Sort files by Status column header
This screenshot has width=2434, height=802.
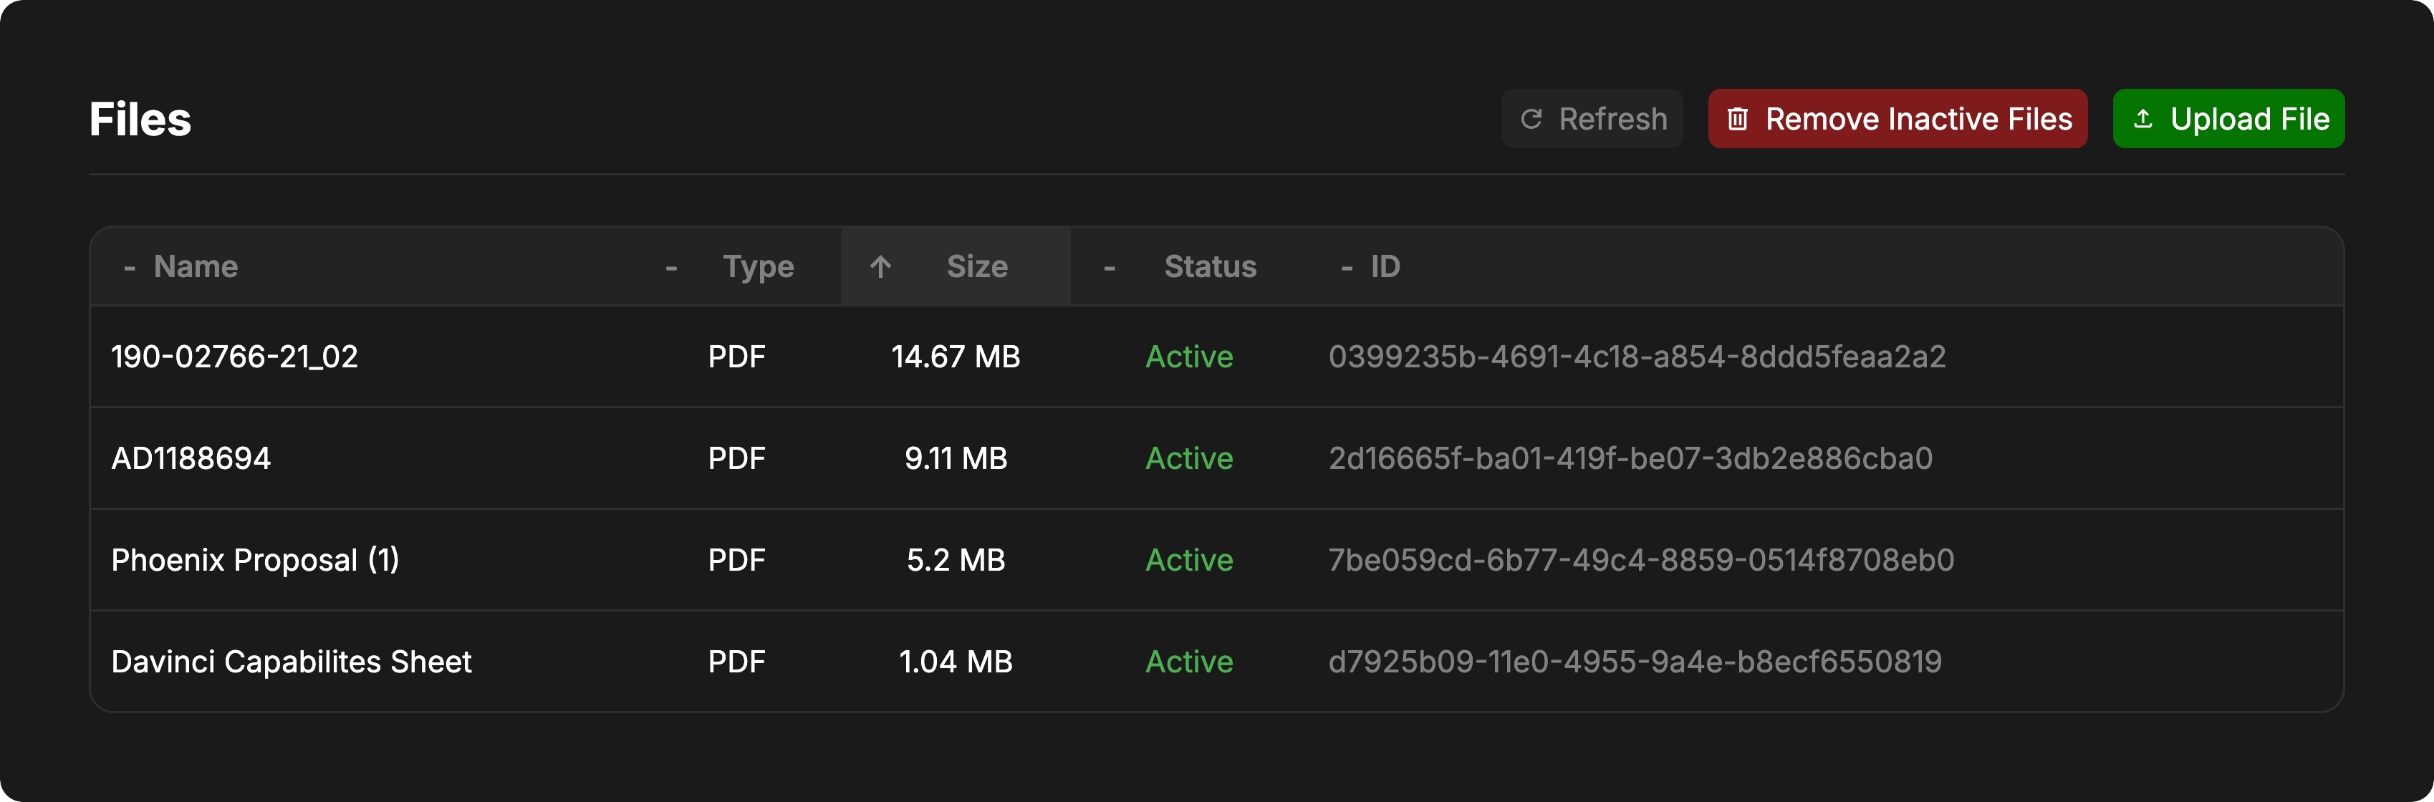[x=1209, y=266]
